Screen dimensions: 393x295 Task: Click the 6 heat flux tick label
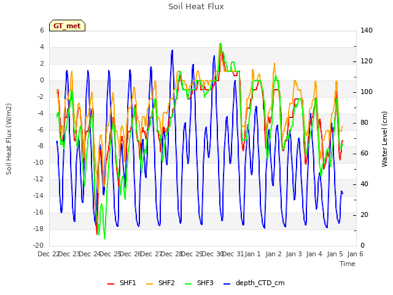click(x=42, y=30)
